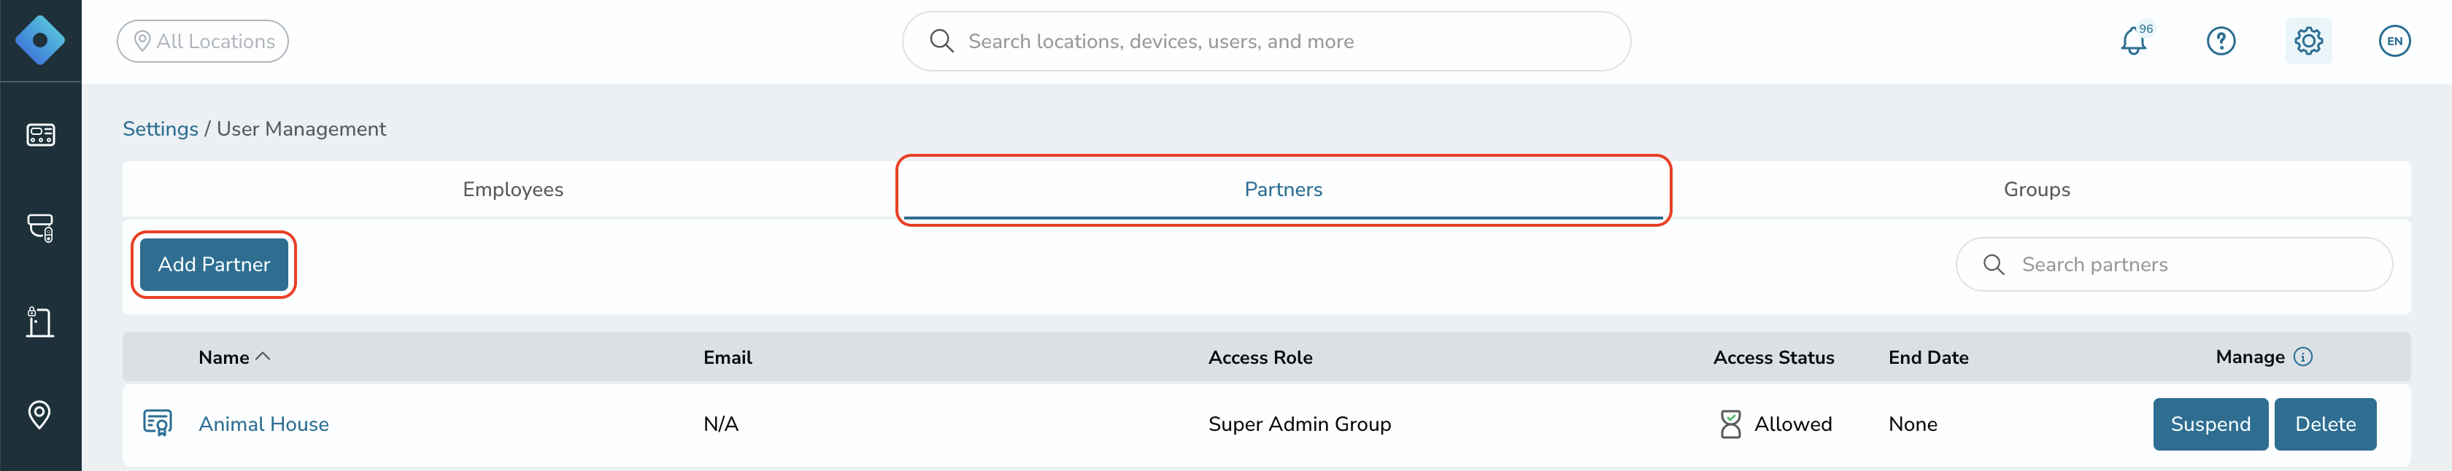Click the Manage info icon
Image resolution: width=2452 pixels, height=471 pixels.
[x=2302, y=357]
